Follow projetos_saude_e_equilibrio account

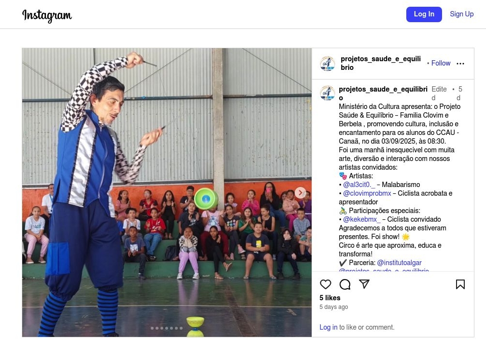441,63
